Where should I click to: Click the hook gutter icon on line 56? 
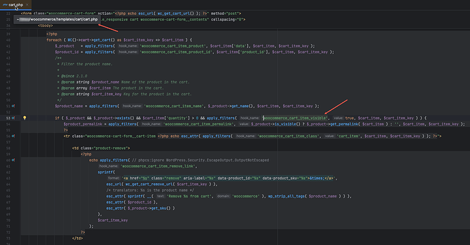(13, 136)
